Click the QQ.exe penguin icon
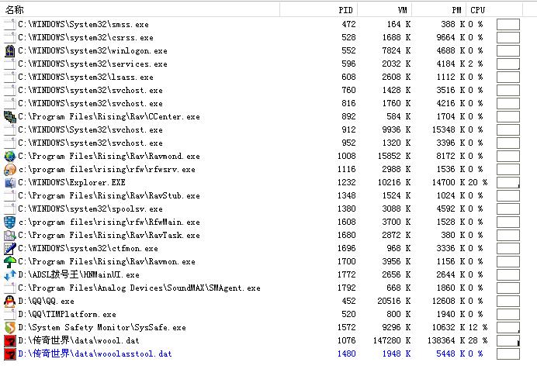The width and height of the screenshot is (537, 369). (x=10, y=302)
